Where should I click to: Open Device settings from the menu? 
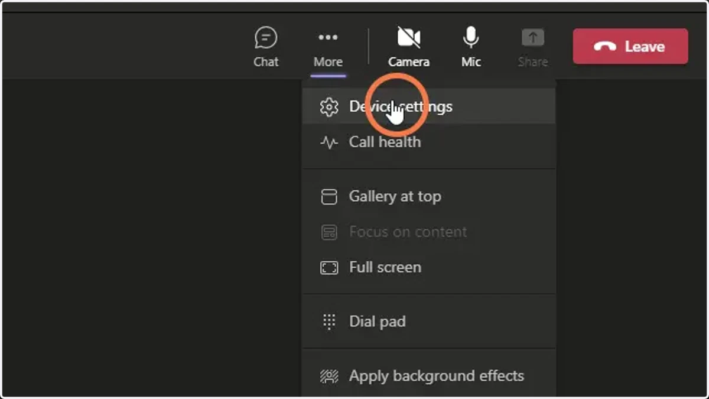click(429, 106)
